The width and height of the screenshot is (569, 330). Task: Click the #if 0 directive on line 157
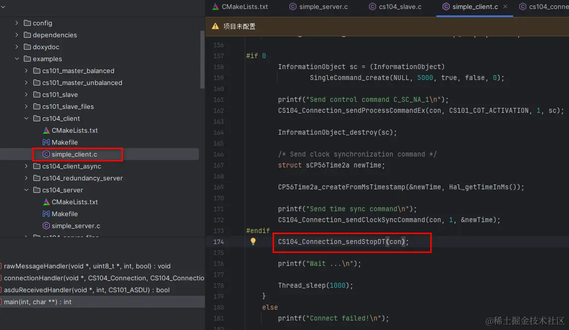[256, 56]
